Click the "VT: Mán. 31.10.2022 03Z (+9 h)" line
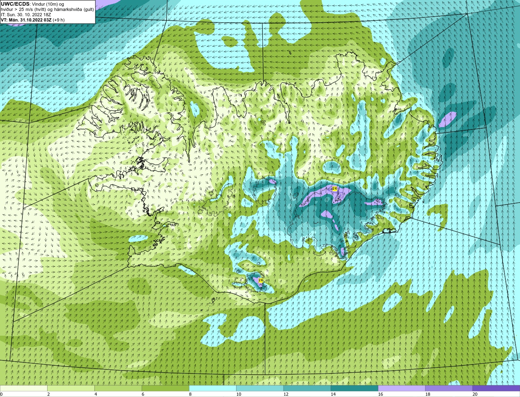 point(32,20)
